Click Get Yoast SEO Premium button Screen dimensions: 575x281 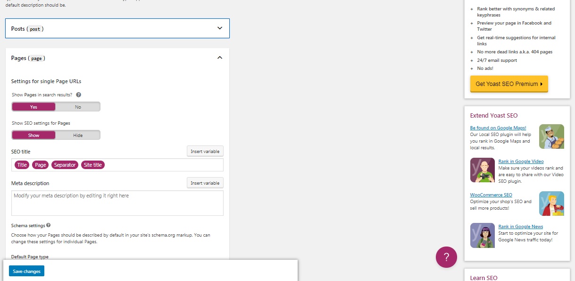[509, 84]
